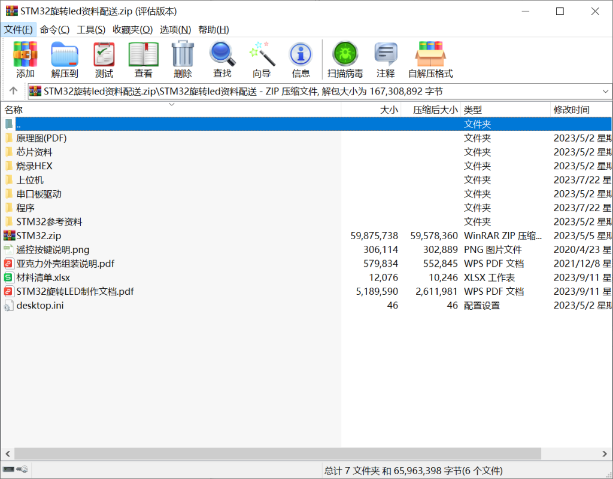Expand the address path dropdown arrow
Image resolution: width=613 pixels, height=479 pixels.
(x=605, y=91)
